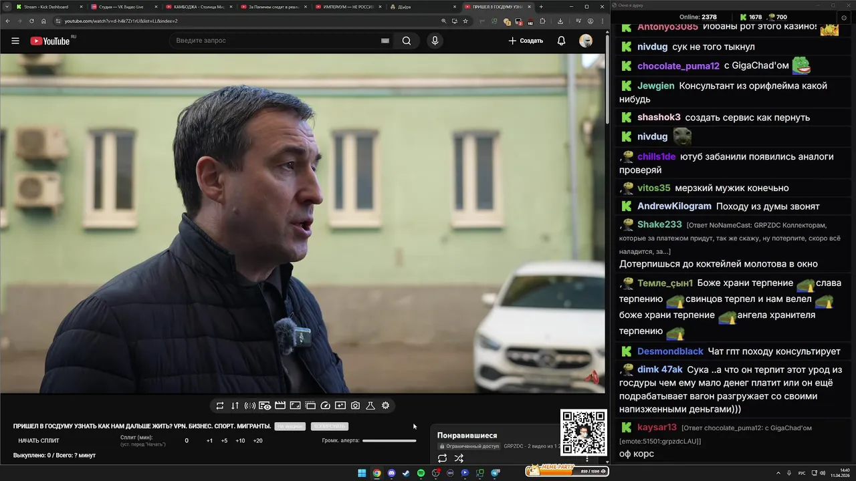The height and width of the screenshot is (481, 856).
Task: Click the flask experiments icon in toolbar
Action: (370, 406)
